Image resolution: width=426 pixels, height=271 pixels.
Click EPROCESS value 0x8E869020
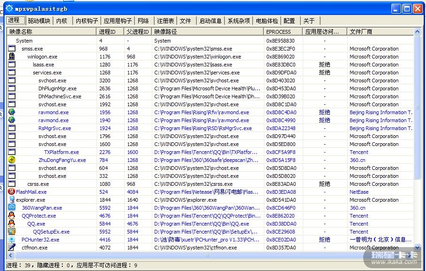pos(281,57)
